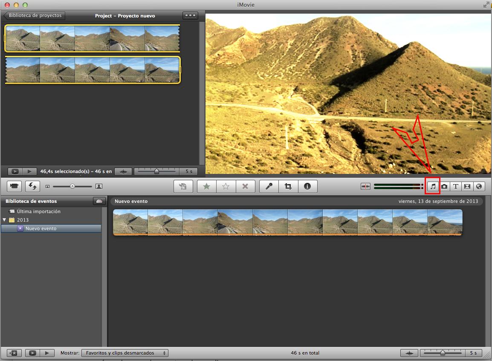
Task: Select 'Nuevo evento' in the event library
Action: 41,228
